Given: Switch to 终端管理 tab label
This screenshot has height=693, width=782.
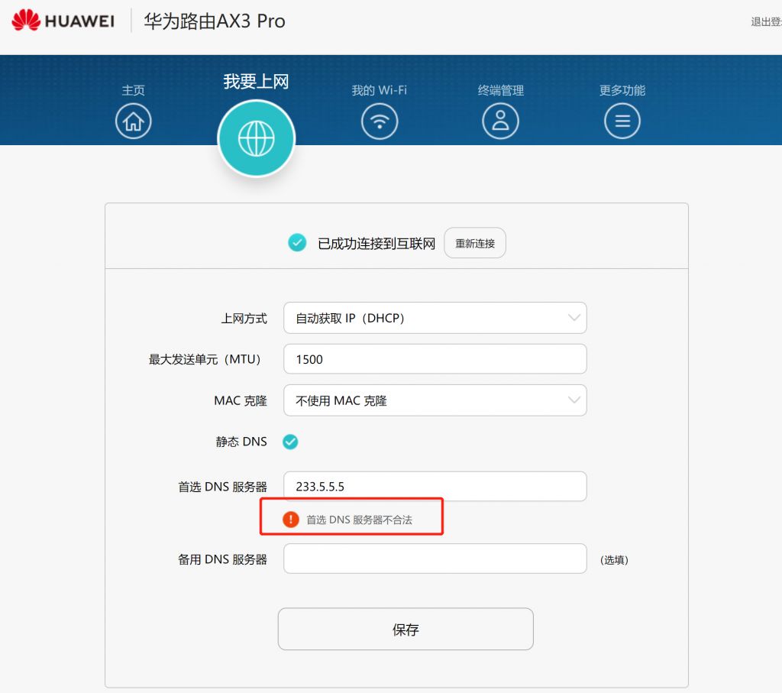Looking at the screenshot, I should 501,90.
